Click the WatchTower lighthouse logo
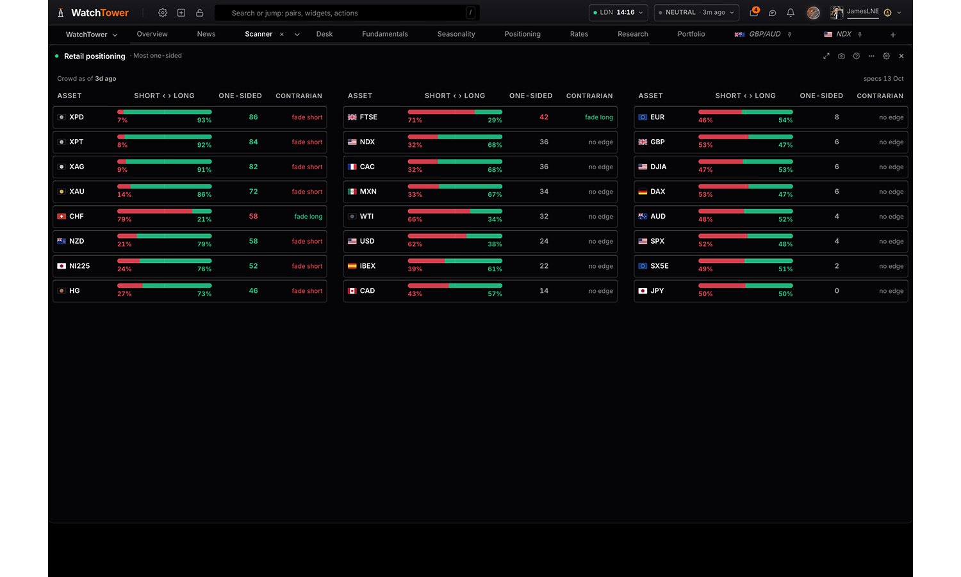961x577 pixels. pos(61,13)
